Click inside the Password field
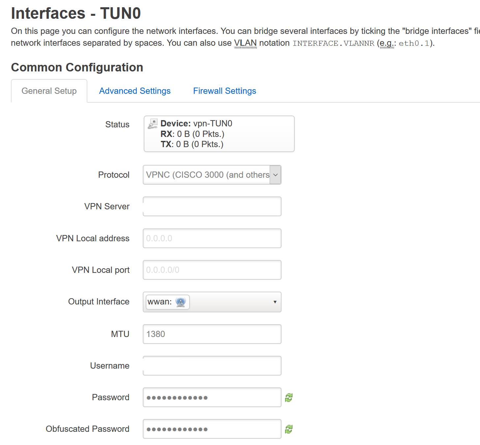The width and height of the screenshot is (480, 445). pos(212,397)
